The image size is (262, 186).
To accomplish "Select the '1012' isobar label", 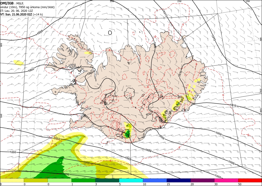I will tap(214, 38).
